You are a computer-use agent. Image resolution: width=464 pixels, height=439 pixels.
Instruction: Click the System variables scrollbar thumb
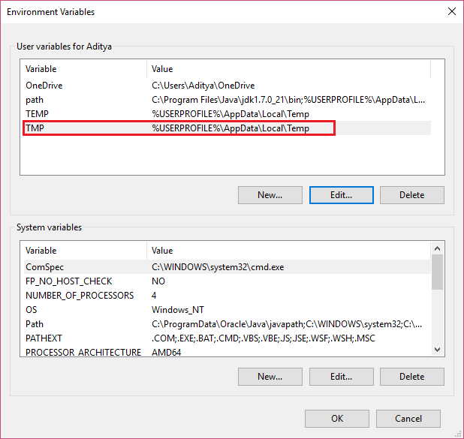pyautogui.click(x=437, y=272)
